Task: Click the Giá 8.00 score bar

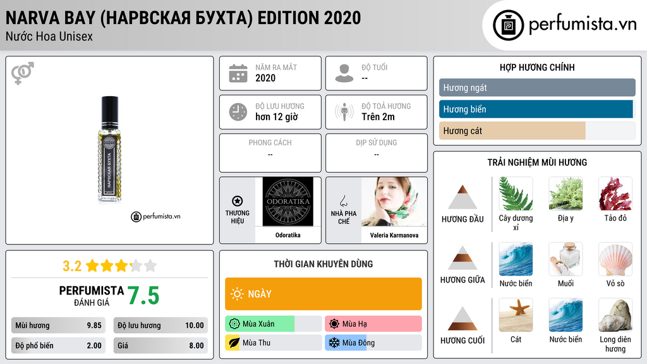Action: coord(160,346)
